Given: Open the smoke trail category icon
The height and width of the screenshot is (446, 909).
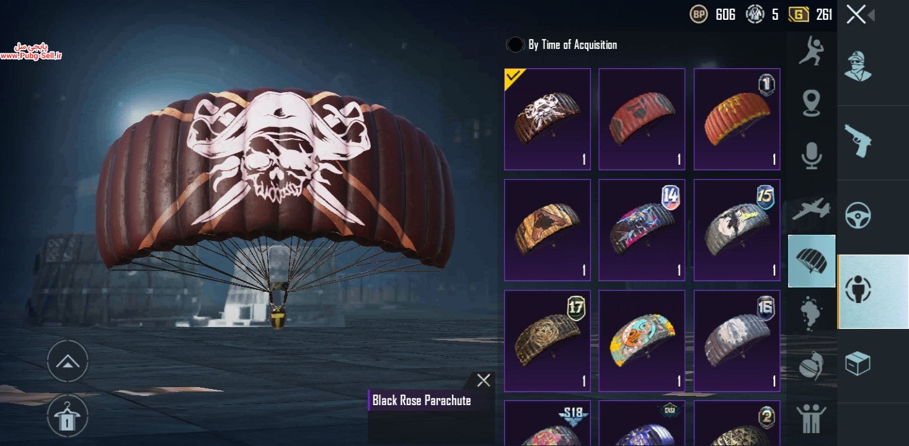Looking at the screenshot, I should tap(812, 313).
